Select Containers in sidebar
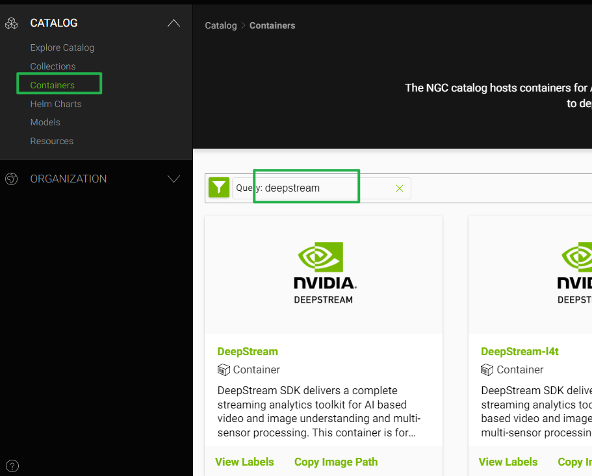Image resolution: width=592 pixels, height=476 pixels. coord(53,85)
